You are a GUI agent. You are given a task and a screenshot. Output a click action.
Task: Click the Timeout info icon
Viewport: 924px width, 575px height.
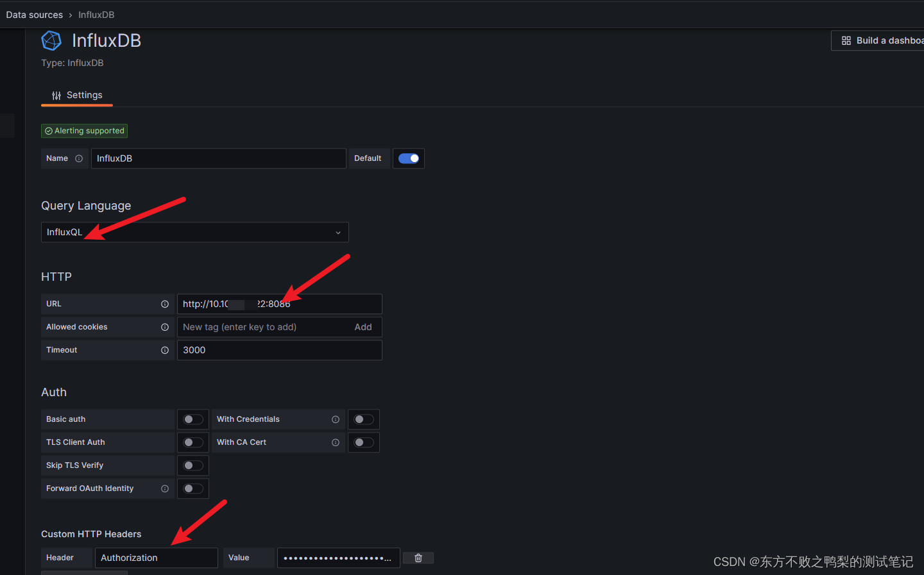165,350
